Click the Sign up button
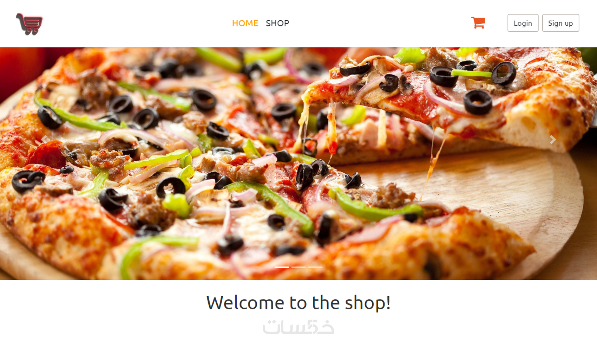This screenshot has height=341, width=597. 560,23
